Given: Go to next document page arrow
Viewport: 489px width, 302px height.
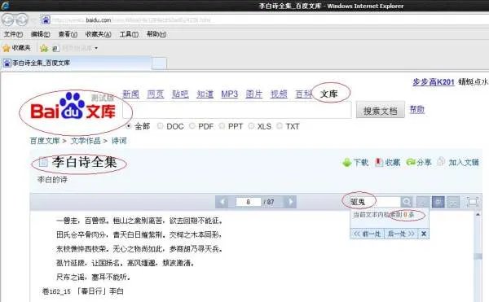Looking at the screenshot, I should (x=290, y=202).
